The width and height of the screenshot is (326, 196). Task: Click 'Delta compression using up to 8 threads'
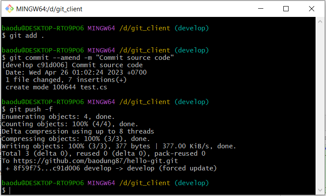78,131
